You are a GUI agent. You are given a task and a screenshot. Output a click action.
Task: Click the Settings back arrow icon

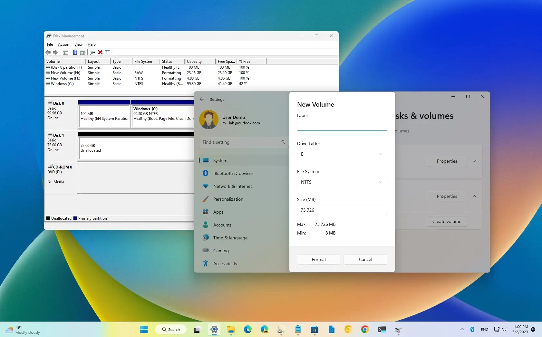202,100
